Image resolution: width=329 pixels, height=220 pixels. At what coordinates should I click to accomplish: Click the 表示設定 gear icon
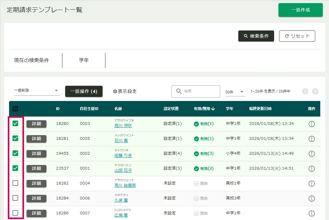[115, 91]
